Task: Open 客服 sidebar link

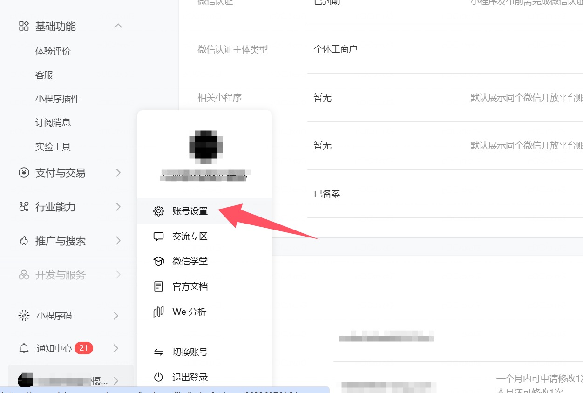Action: pos(44,75)
